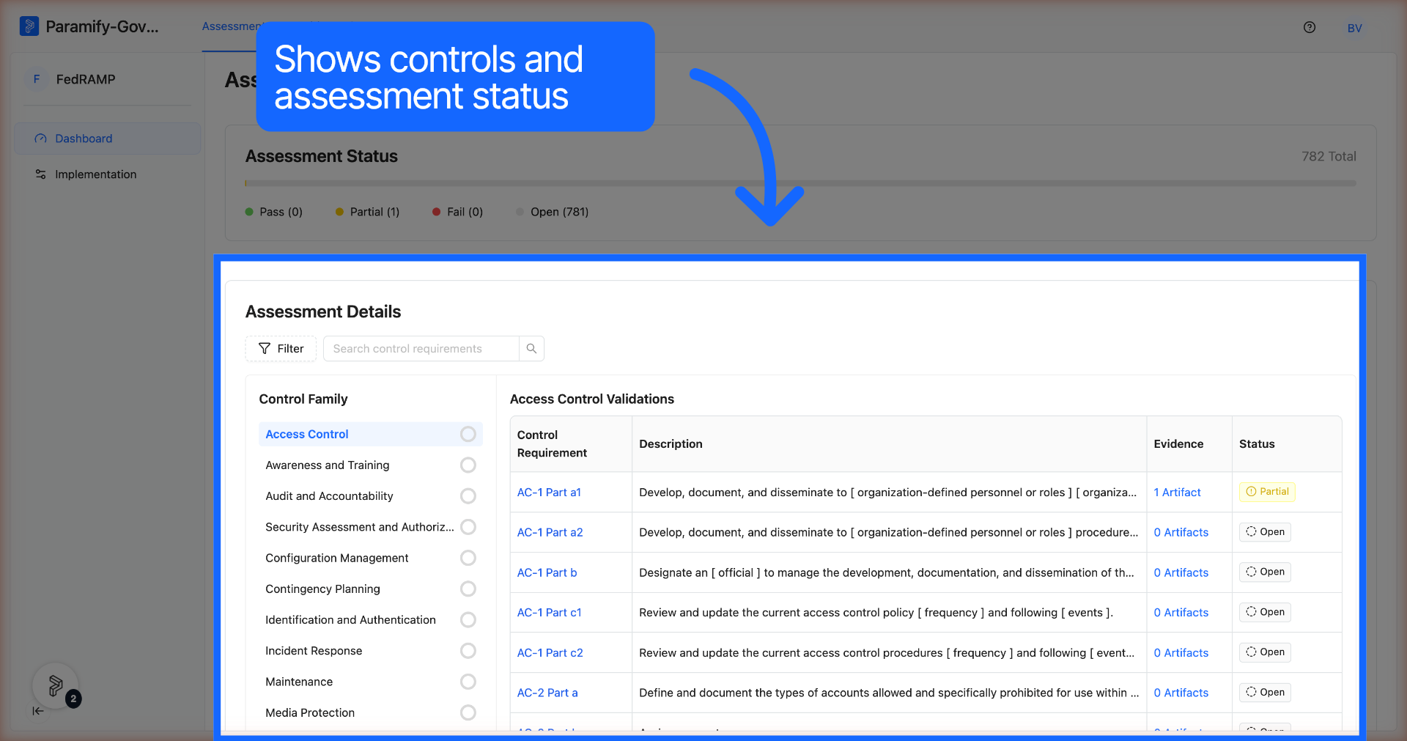The height and width of the screenshot is (741, 1407).
Task: Open the Implementation page in sidebar
Action: [x=107, y=174]
